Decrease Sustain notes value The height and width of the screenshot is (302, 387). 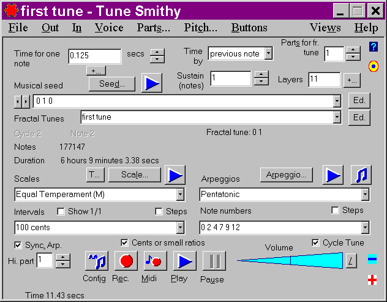[x=261, y=82]
